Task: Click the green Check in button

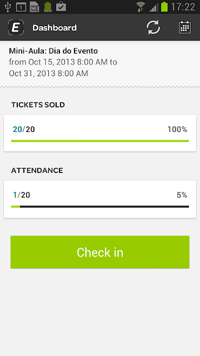Action: point(100,252)
